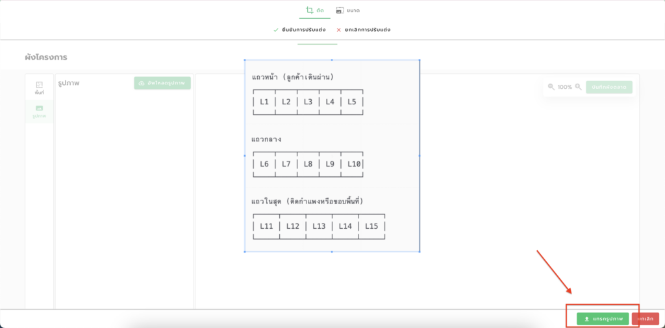The width and height of the screenshot is (665, 328).
Task: Click cell L5 in the layout image
Action: point(352,102)
